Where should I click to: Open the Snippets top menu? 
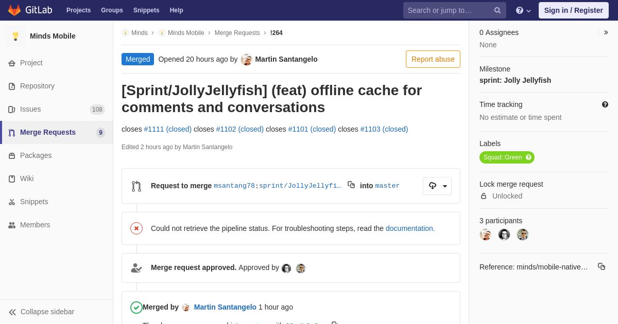tap(146, 10)
